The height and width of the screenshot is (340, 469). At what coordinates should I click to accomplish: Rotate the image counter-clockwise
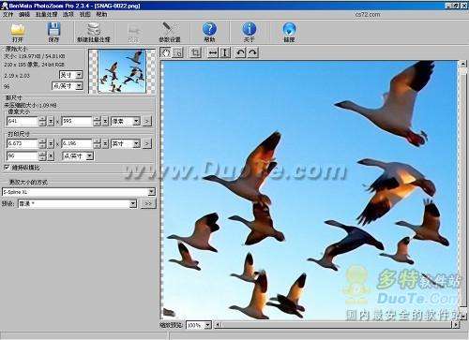pos(240,52)
